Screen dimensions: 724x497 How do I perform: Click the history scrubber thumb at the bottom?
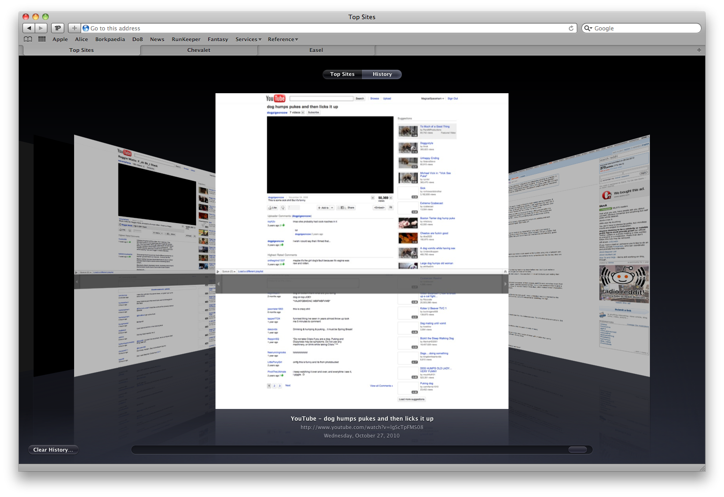(x=578, y=450)
